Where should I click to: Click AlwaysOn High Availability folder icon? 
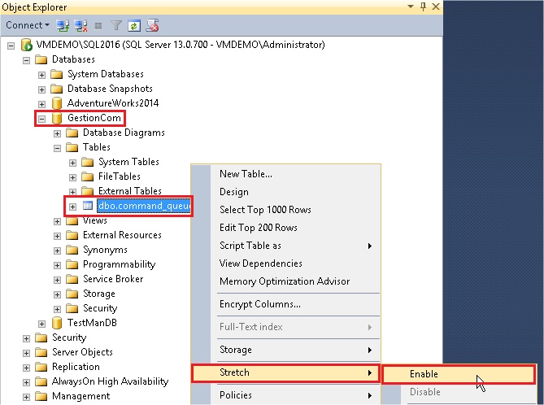click(x=41, y=381)
